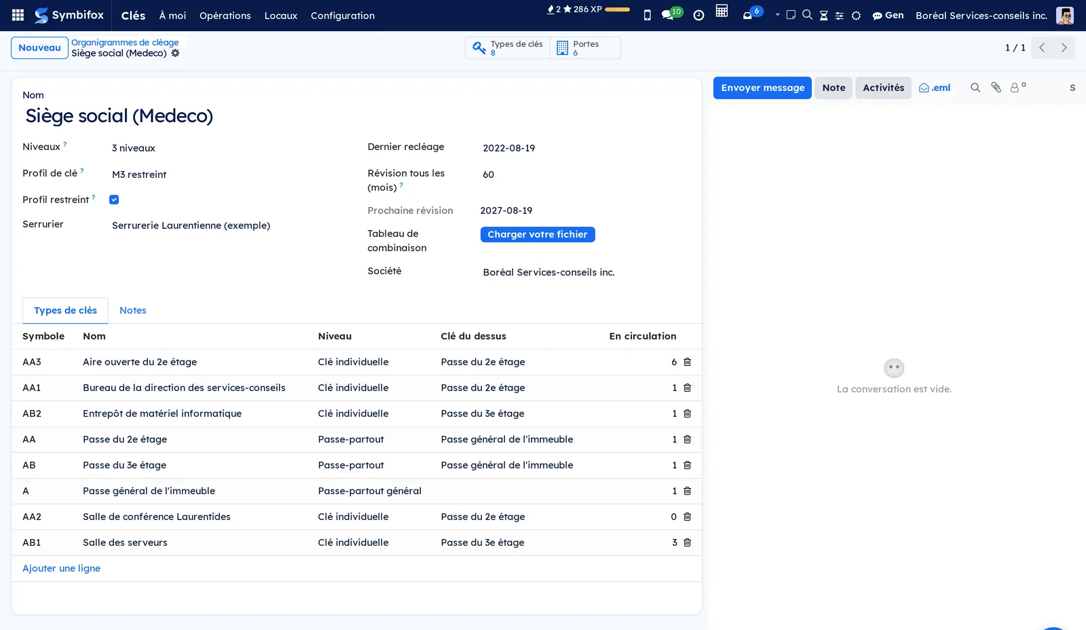
Task: Delete the AB2 Entrepôt row
Action: (x=687, y=413)
